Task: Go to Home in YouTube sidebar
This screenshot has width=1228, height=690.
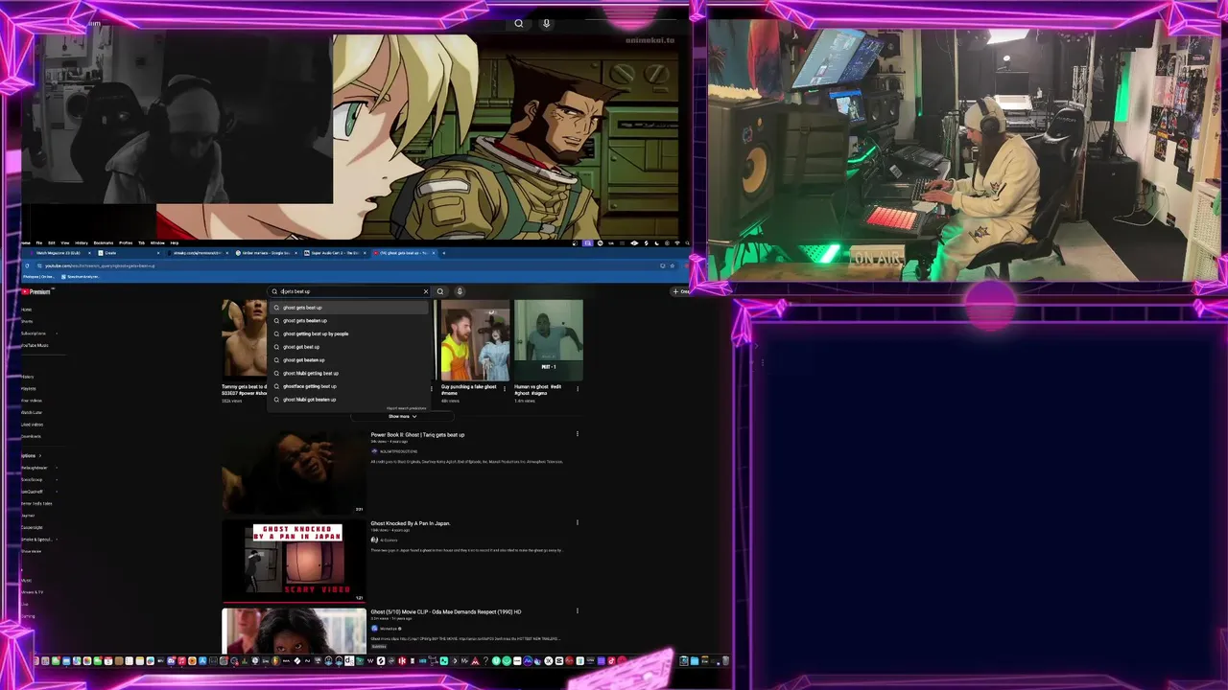Action: point(26,310)
